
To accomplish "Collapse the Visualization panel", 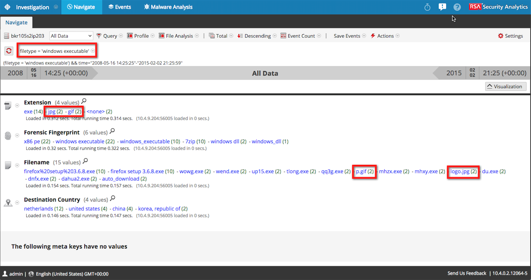I will (505, 86).
